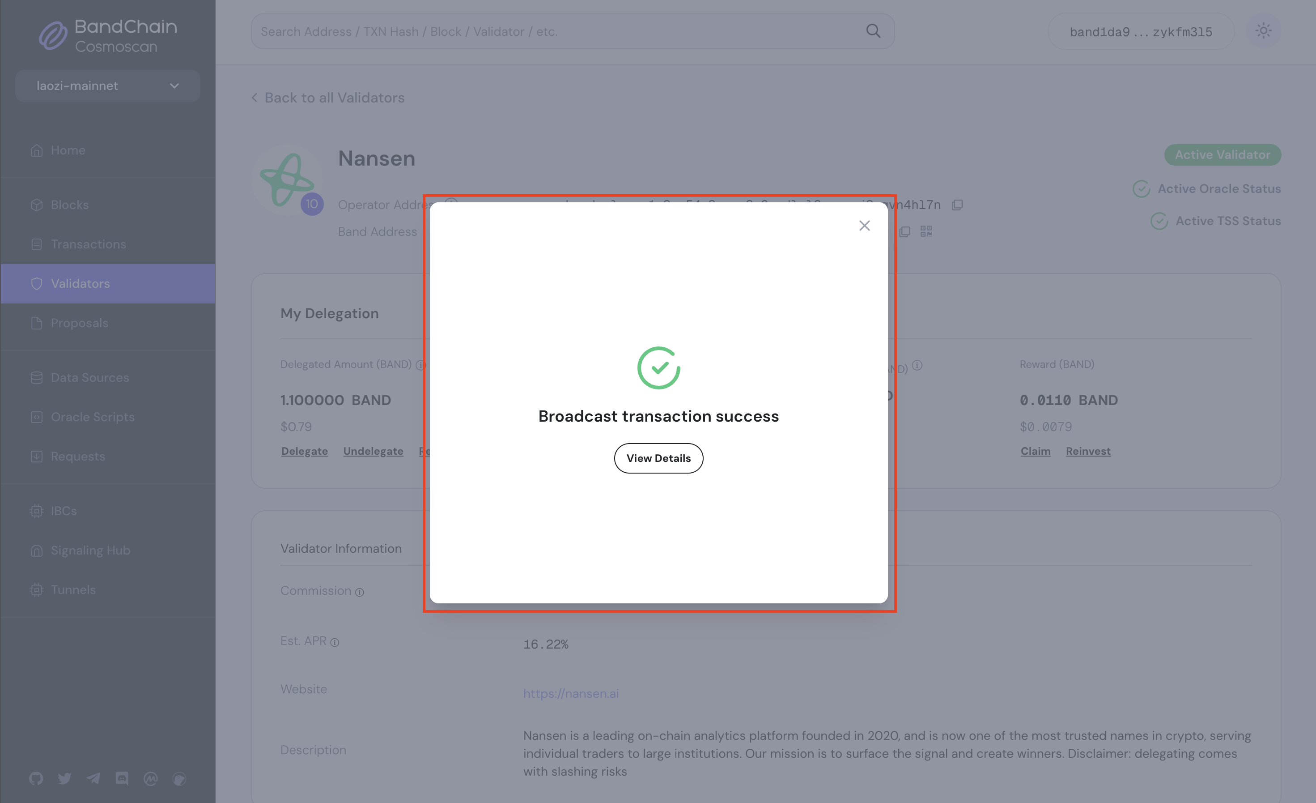This screenshot has height=803, width=1316.
Task: Toggle light/dark theme with the sun icon
Action: (x=1263, y=31)
